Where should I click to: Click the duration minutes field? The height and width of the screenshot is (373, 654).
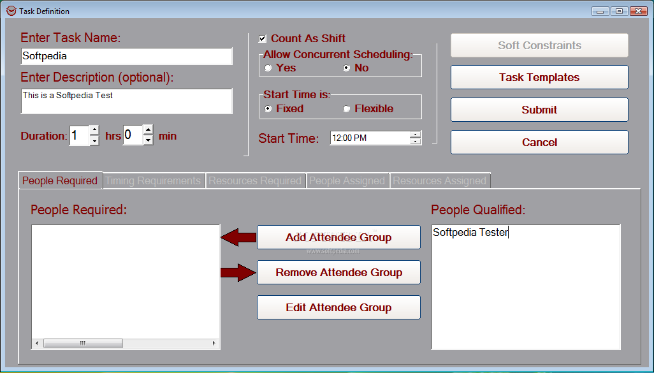click(133, 135)
